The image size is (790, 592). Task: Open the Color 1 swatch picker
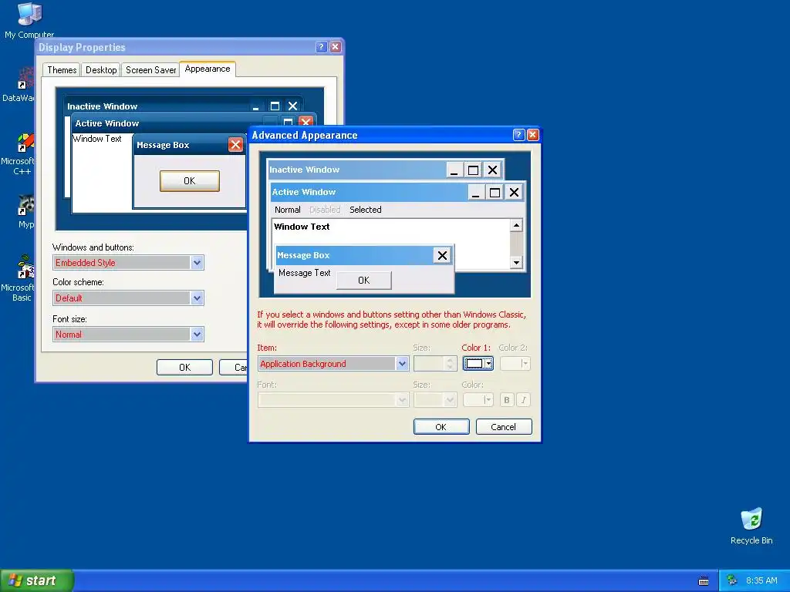click(478, 364)
